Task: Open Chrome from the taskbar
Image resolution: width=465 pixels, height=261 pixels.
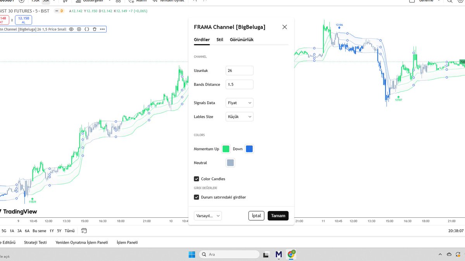Action: coord(291,254)
